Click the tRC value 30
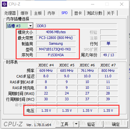The height and width of the screenshot is (129, 130). [x=46, y=99]
